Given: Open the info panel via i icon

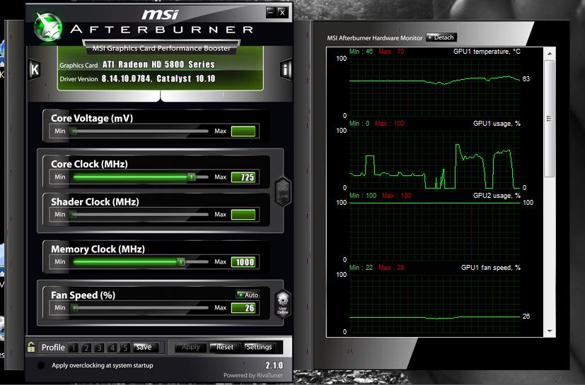Looking at the screenshot, I should coord(286,69).
